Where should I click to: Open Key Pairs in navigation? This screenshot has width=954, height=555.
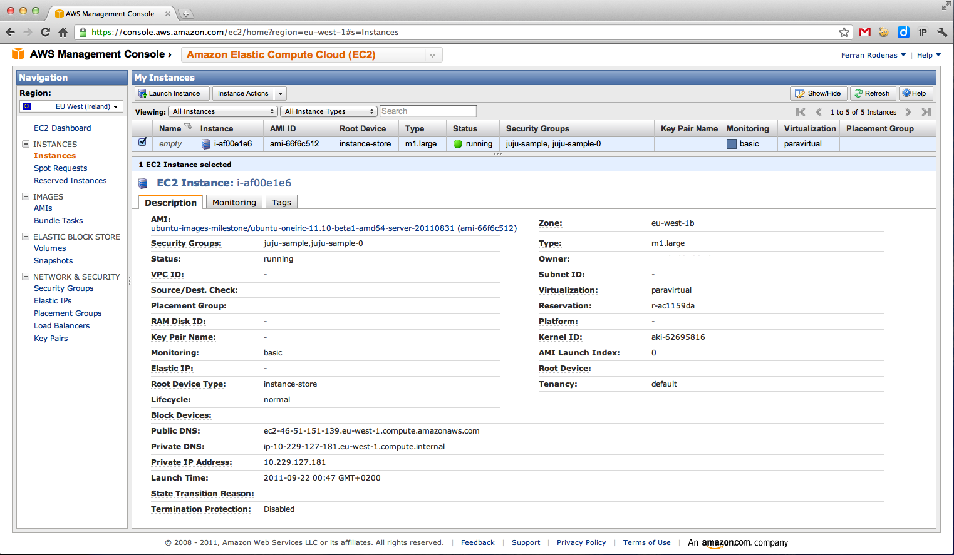pyautogui.click(x=51, y=338)
